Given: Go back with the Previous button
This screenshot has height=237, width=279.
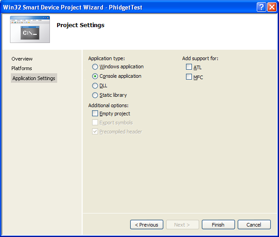Looking at the screenshot, I should [147, 225].
